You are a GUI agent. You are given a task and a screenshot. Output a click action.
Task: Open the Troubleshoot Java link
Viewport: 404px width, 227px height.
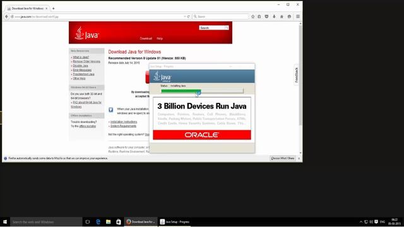click(83, 74)
